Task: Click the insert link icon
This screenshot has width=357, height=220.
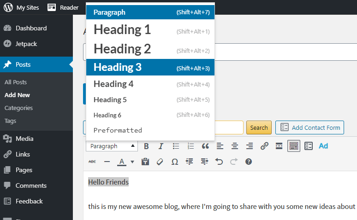Action: (x=264, y=146)
